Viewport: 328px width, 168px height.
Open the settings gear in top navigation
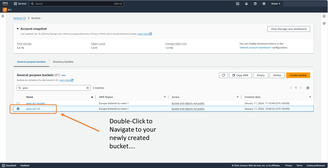[264, 4]
